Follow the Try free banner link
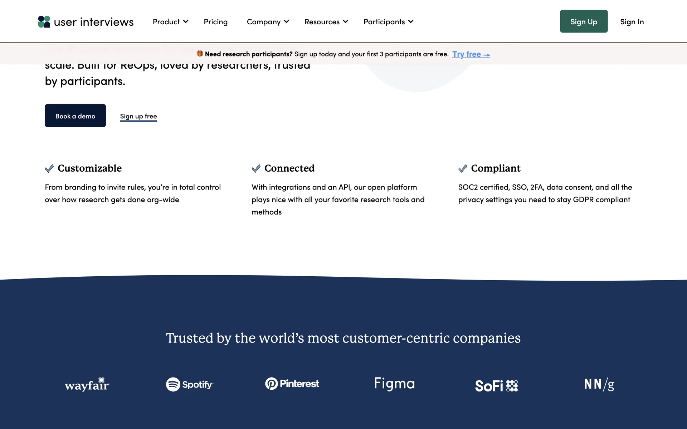The image size is (687, 429). (471, 54)
